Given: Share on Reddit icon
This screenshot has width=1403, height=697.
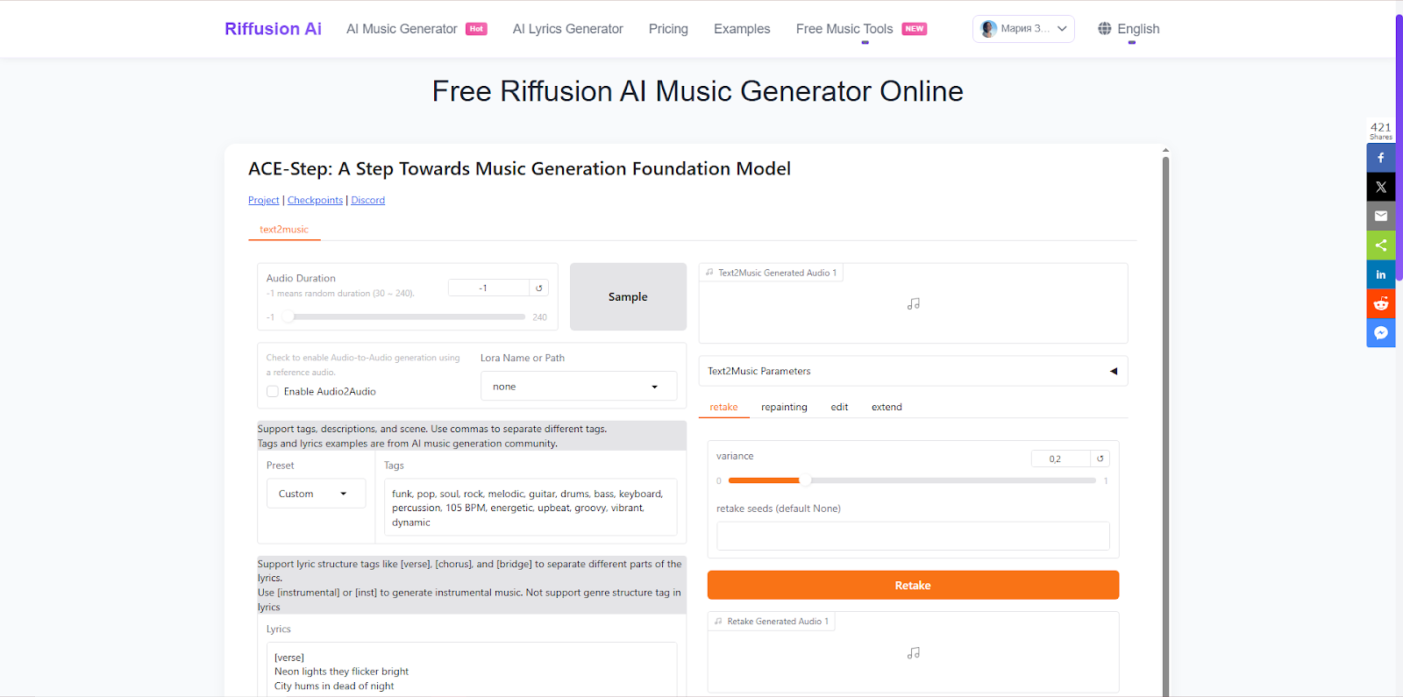Looking at the screenshot, I should (x=1380, y=303).
